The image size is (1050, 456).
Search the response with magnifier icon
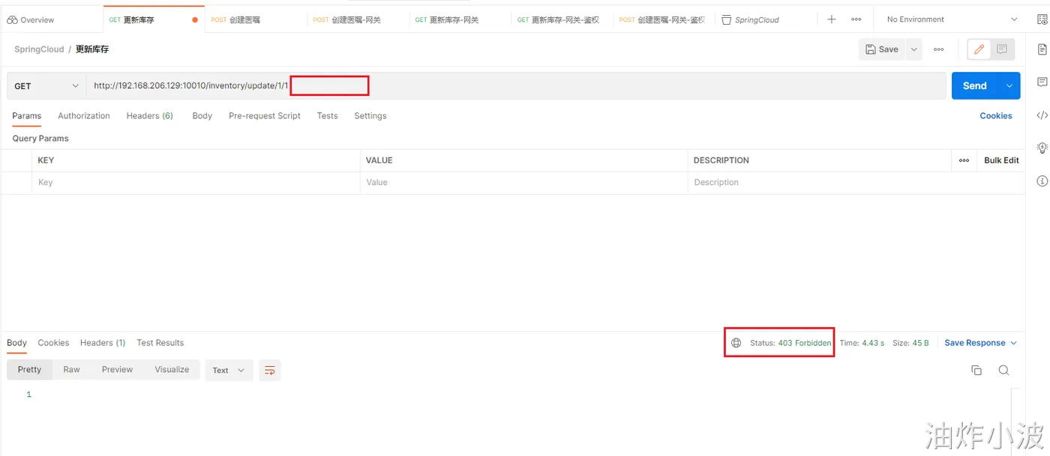(1003, 370)
